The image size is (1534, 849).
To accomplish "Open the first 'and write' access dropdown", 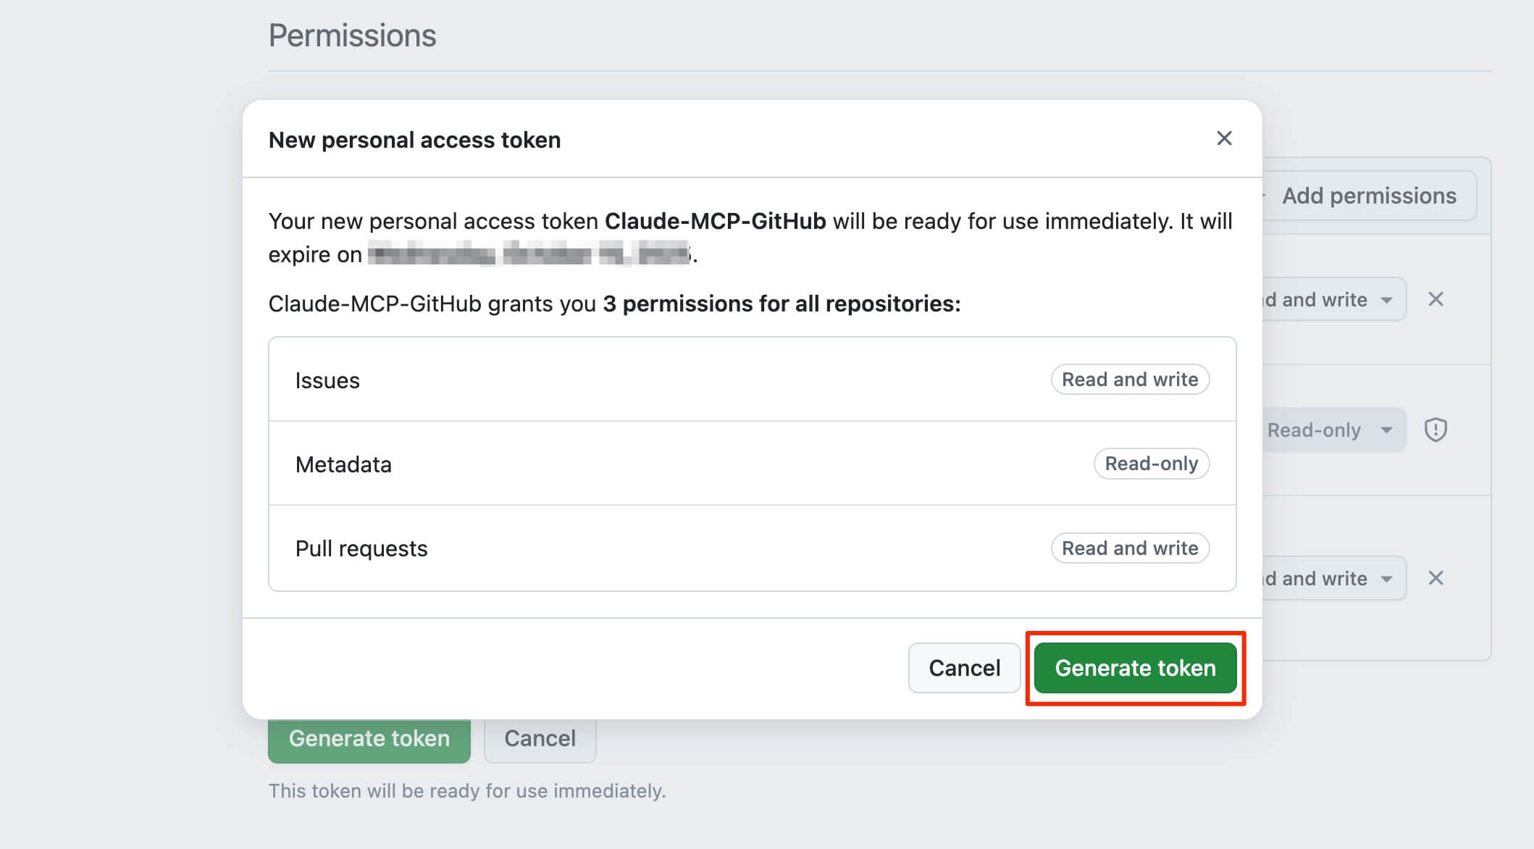I will (x=1333, y=299).
